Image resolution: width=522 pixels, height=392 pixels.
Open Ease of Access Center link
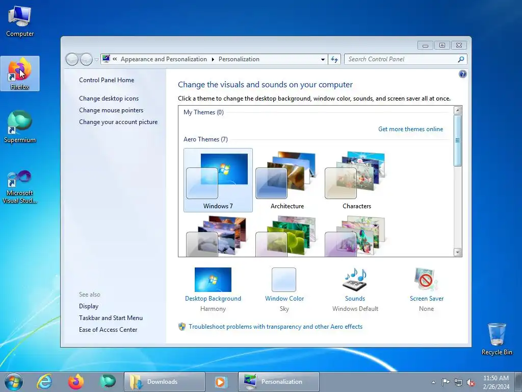point(108,330)
